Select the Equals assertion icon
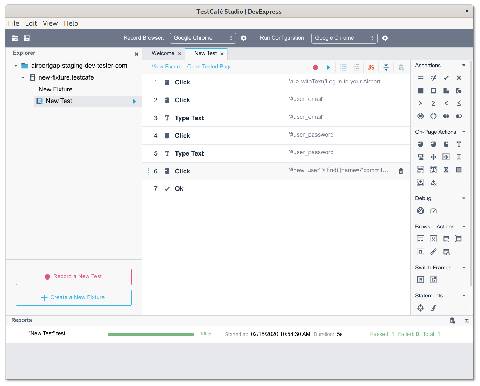The image size is (480, 386). point(420,78)
